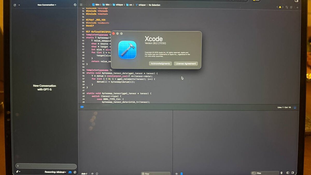Open Acknowledgments in About Xcode window
This screenshot has height=175, width=311.
point(160,64)
